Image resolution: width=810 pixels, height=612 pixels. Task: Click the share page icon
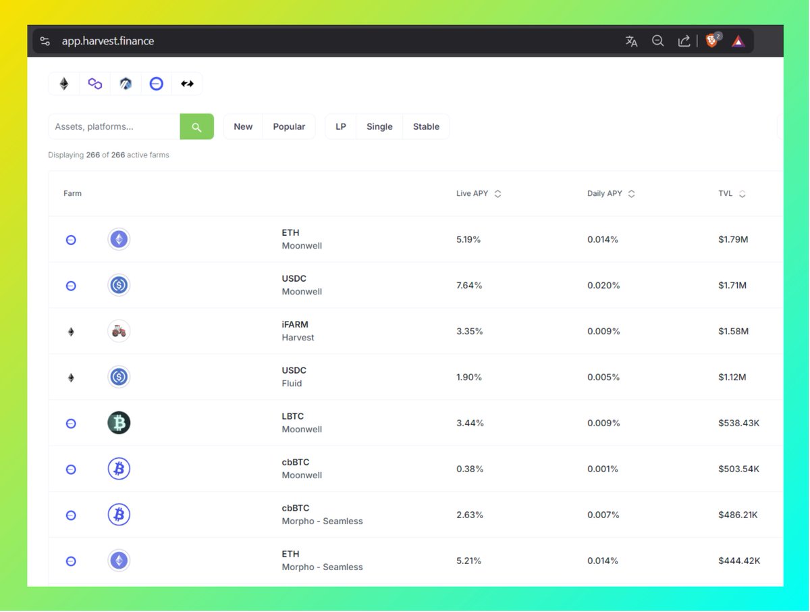684,41
